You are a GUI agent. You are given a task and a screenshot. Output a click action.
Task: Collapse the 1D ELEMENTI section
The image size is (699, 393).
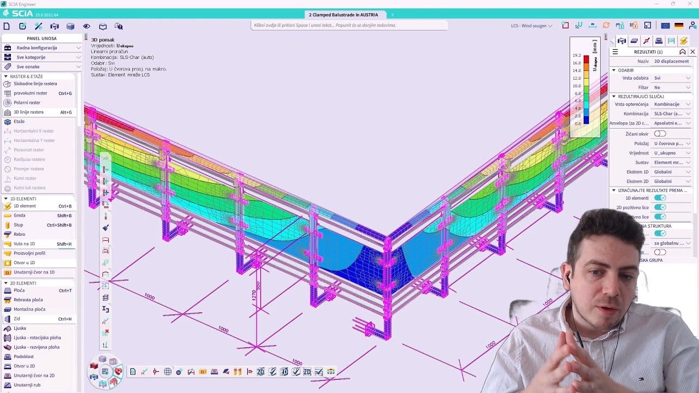click(x=6, y=199)
